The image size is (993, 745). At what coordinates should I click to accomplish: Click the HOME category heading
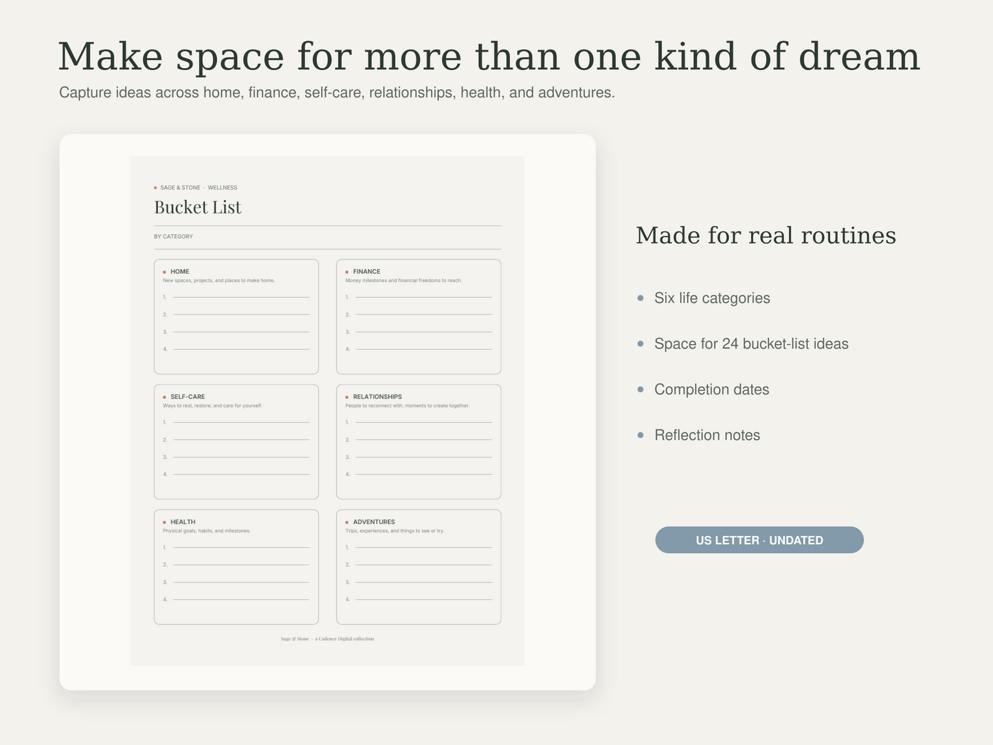pos(180,271)
